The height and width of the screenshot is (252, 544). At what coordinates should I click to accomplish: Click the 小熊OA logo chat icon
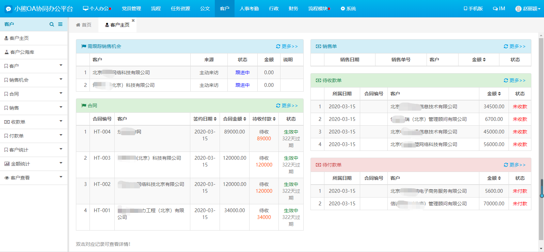9,9
